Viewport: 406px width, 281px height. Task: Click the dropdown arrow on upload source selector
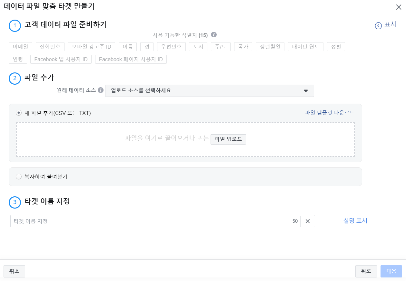[x=306, y=90]
